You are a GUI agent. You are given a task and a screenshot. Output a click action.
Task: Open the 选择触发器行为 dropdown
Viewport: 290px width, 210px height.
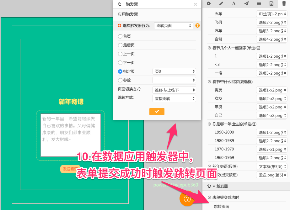coord(174,26)
